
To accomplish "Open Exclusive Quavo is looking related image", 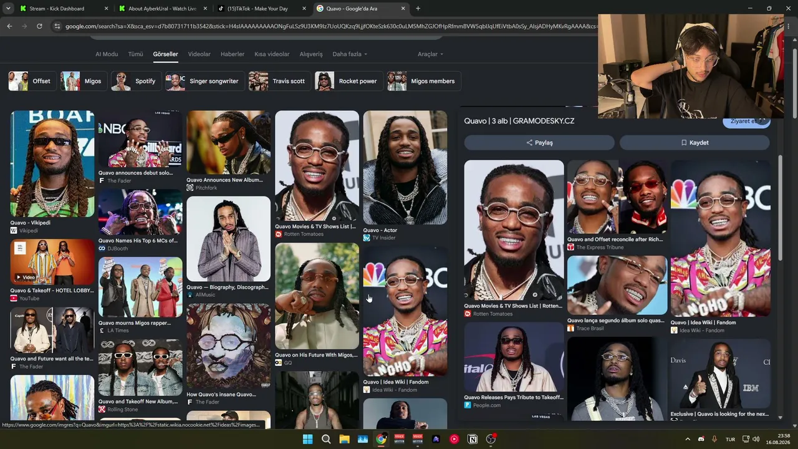I will coord(720,374).
